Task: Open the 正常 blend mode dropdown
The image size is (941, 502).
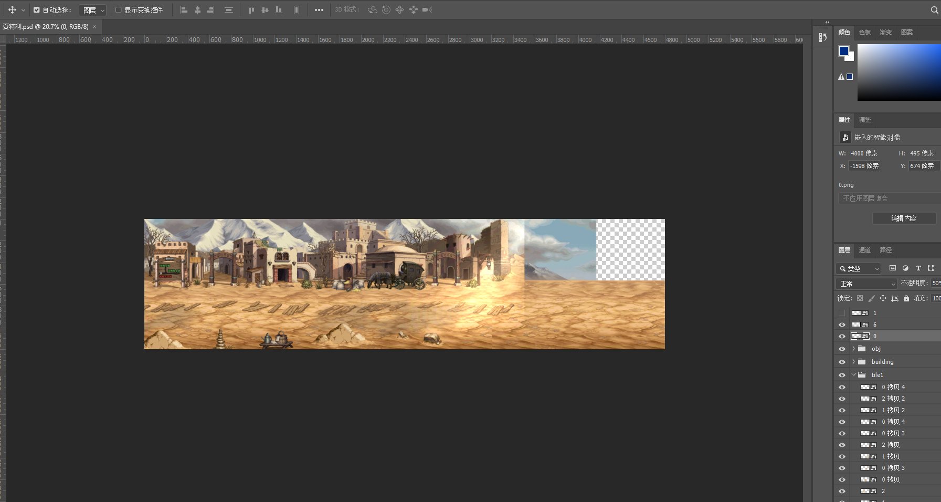Action: click(x=866, y=284)
